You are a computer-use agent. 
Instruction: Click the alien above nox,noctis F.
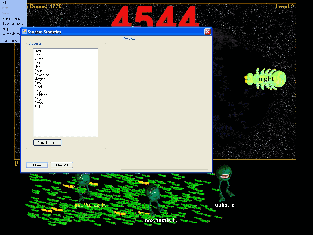(x=153, y=197)
